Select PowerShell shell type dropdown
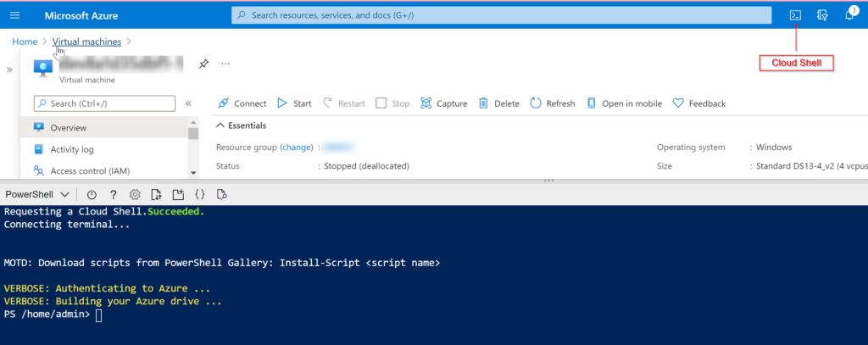The image size is (868, 345). click(x=37, y=194)
